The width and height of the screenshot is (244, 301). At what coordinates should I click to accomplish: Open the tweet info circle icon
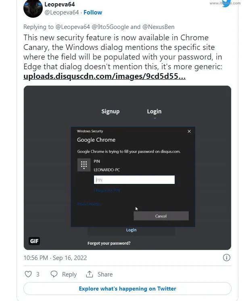point(227,258)
